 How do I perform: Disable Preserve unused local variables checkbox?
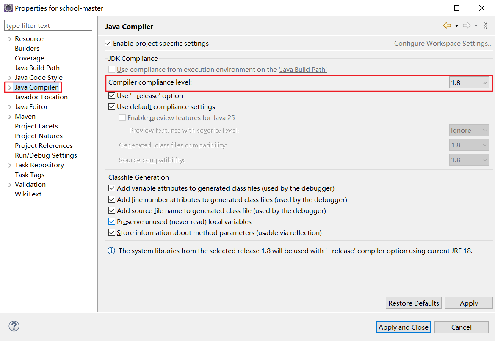coord(112,222)
